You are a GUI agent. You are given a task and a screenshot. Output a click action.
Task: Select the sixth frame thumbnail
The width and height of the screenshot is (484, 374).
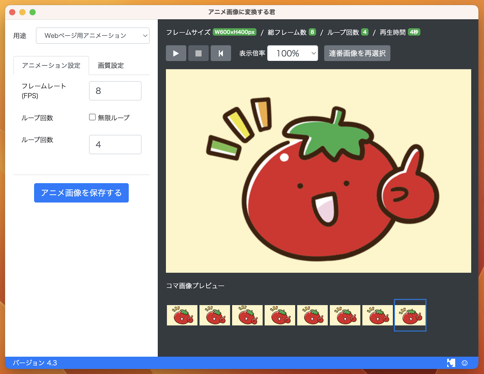345,315
